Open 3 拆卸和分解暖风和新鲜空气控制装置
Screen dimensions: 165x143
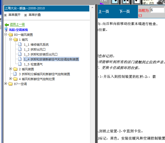[45, 74]
